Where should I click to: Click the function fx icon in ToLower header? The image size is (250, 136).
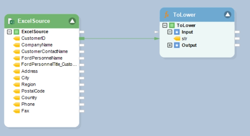[166, 15]
